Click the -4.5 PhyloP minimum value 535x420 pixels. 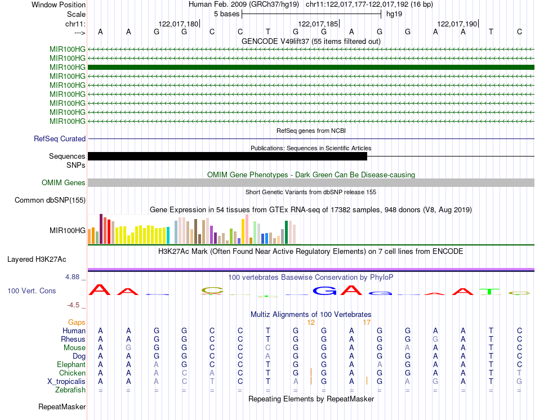pyautogui.click(x=73, y=305)
